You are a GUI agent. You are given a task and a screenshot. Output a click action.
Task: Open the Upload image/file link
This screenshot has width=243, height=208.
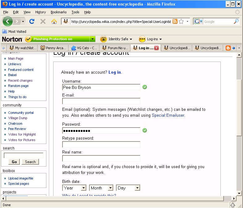[x=21, y=178]
